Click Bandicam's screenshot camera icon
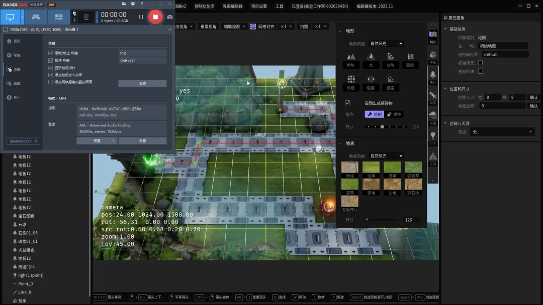Viewport: 543px width, 305px height. point(170,17)
